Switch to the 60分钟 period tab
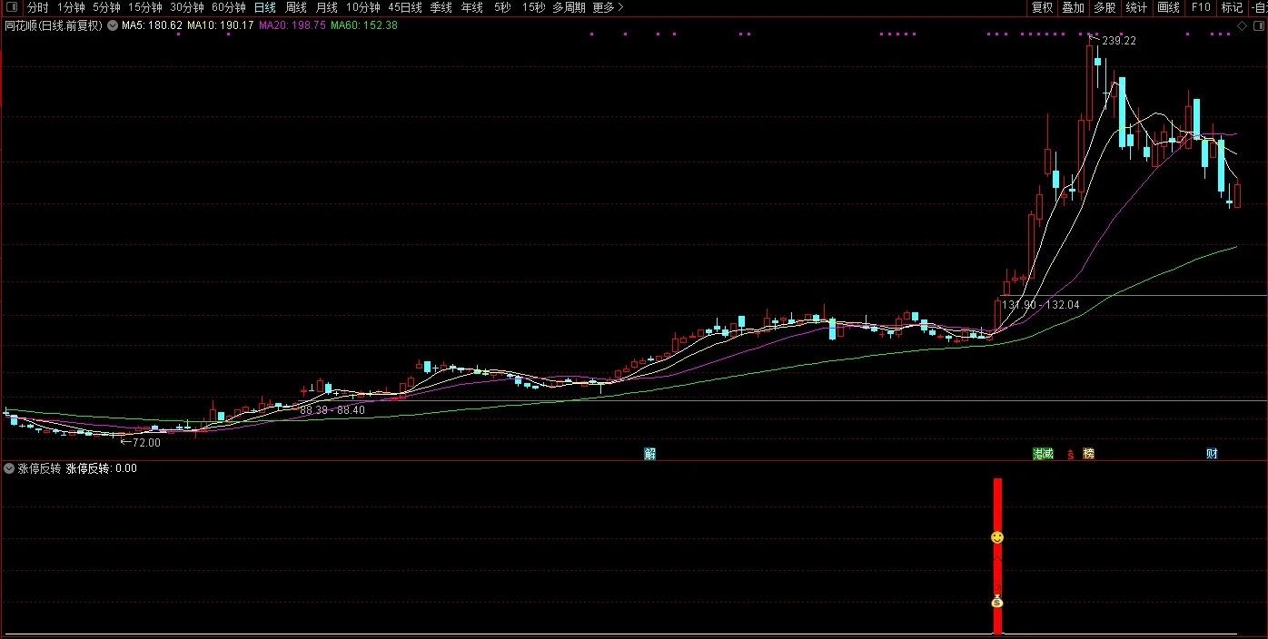Image resolution: width=1268 pixels, height=639 pixels. (x=229, y=7)
